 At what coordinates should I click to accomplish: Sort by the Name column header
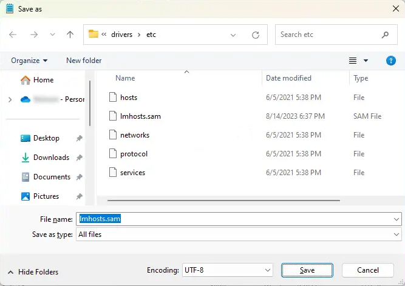pos(125,78)
